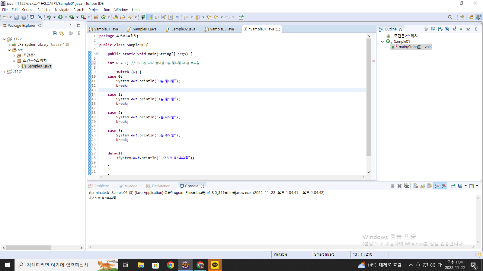Open Chrome from the Windows taskbar

(x=171, y=265)
